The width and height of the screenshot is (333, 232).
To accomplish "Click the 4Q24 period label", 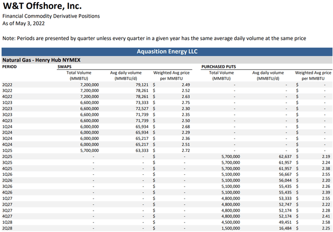I will coord(7,144).
